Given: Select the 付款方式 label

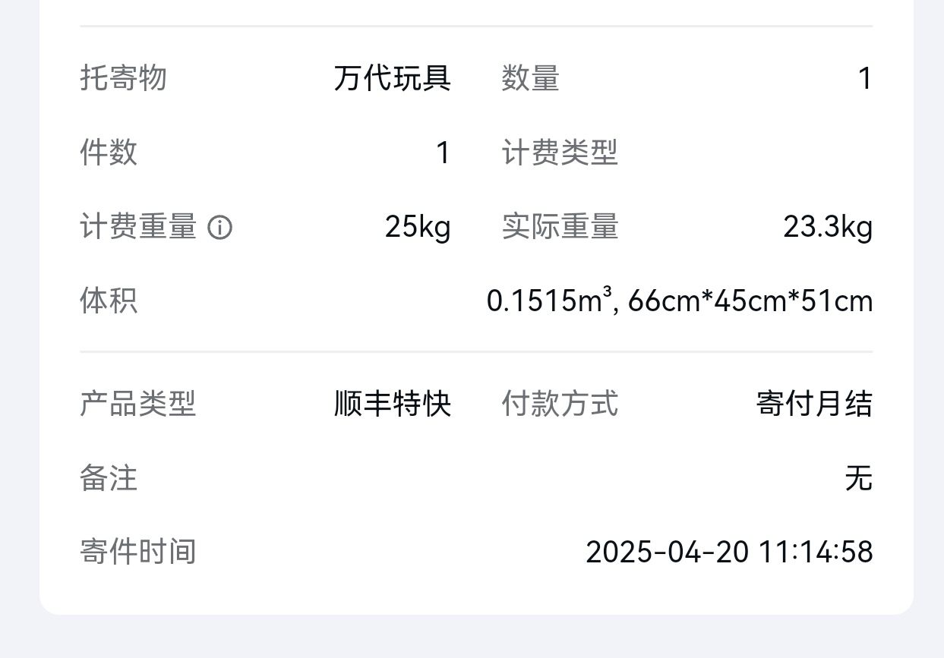Looking at the screenshot, I should 560,404.
